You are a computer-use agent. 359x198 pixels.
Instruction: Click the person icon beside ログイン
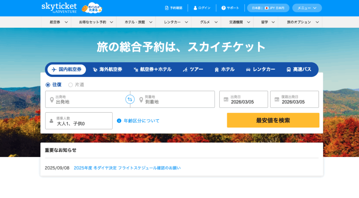tap(195, 8)
